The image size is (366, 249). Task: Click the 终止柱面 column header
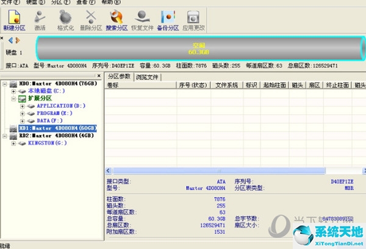(x=337, y=85)
